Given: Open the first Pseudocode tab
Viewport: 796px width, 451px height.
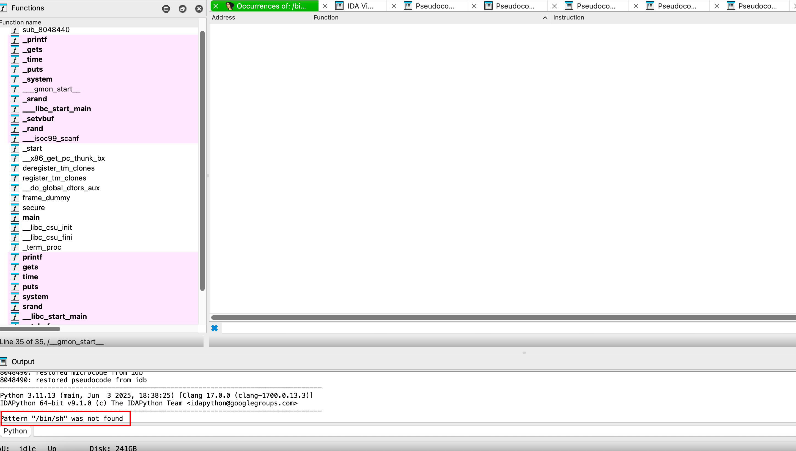Looking at the screenshot, I should (434, 6).
